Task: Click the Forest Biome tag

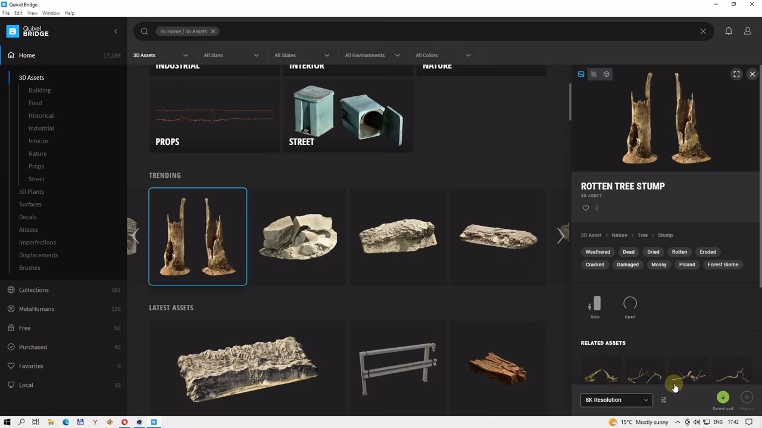Action: [x=723, y=265]
